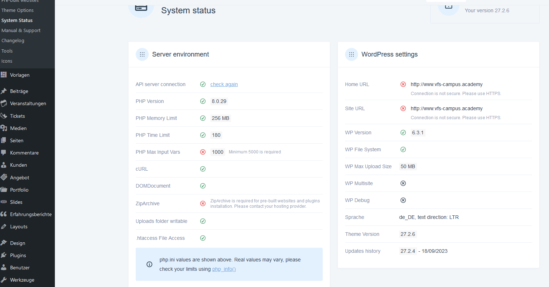The height and width of the screenshot is (287, 549).
Task: Click the Seiten pages icon
Action: (x=4, y=140)
